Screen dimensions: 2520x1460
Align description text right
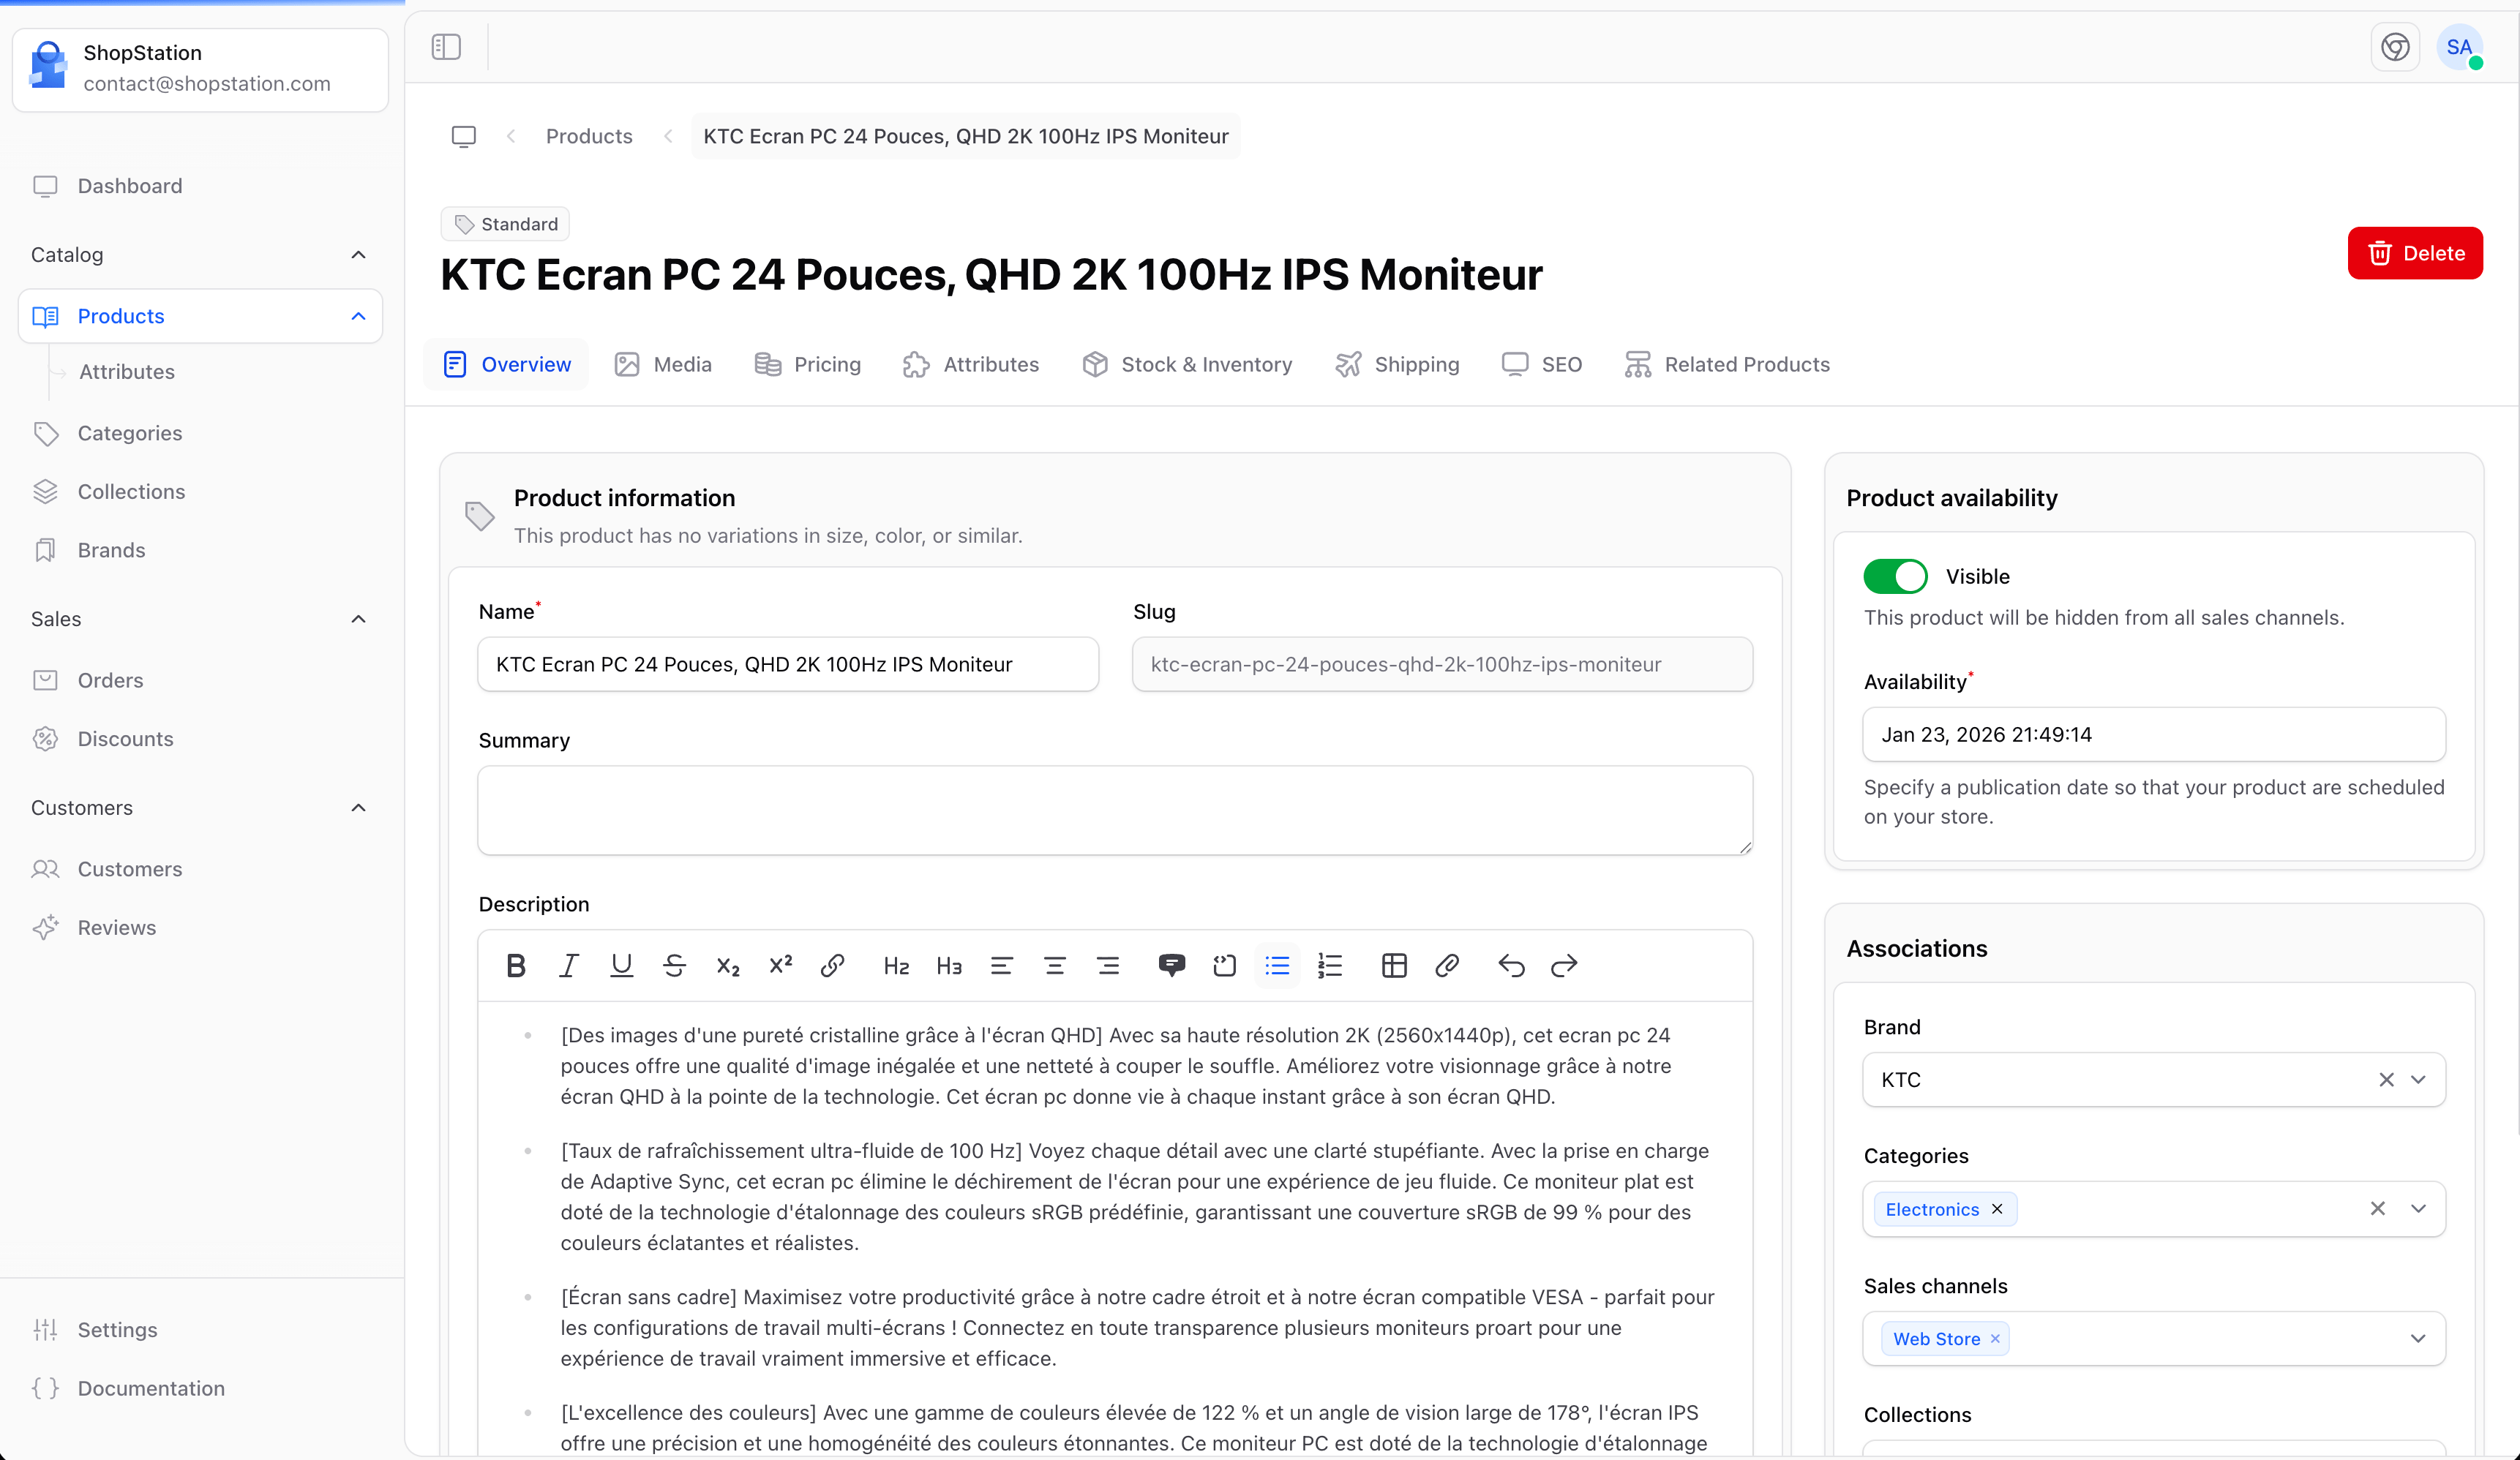tap(1108, 965)
